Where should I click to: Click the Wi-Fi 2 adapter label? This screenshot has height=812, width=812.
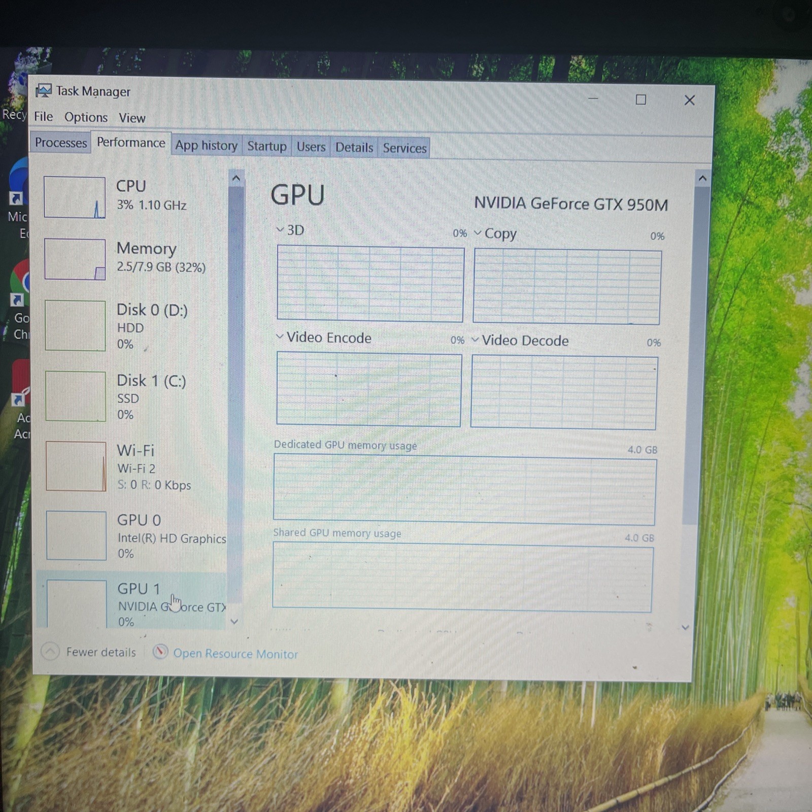pos(137,468)
